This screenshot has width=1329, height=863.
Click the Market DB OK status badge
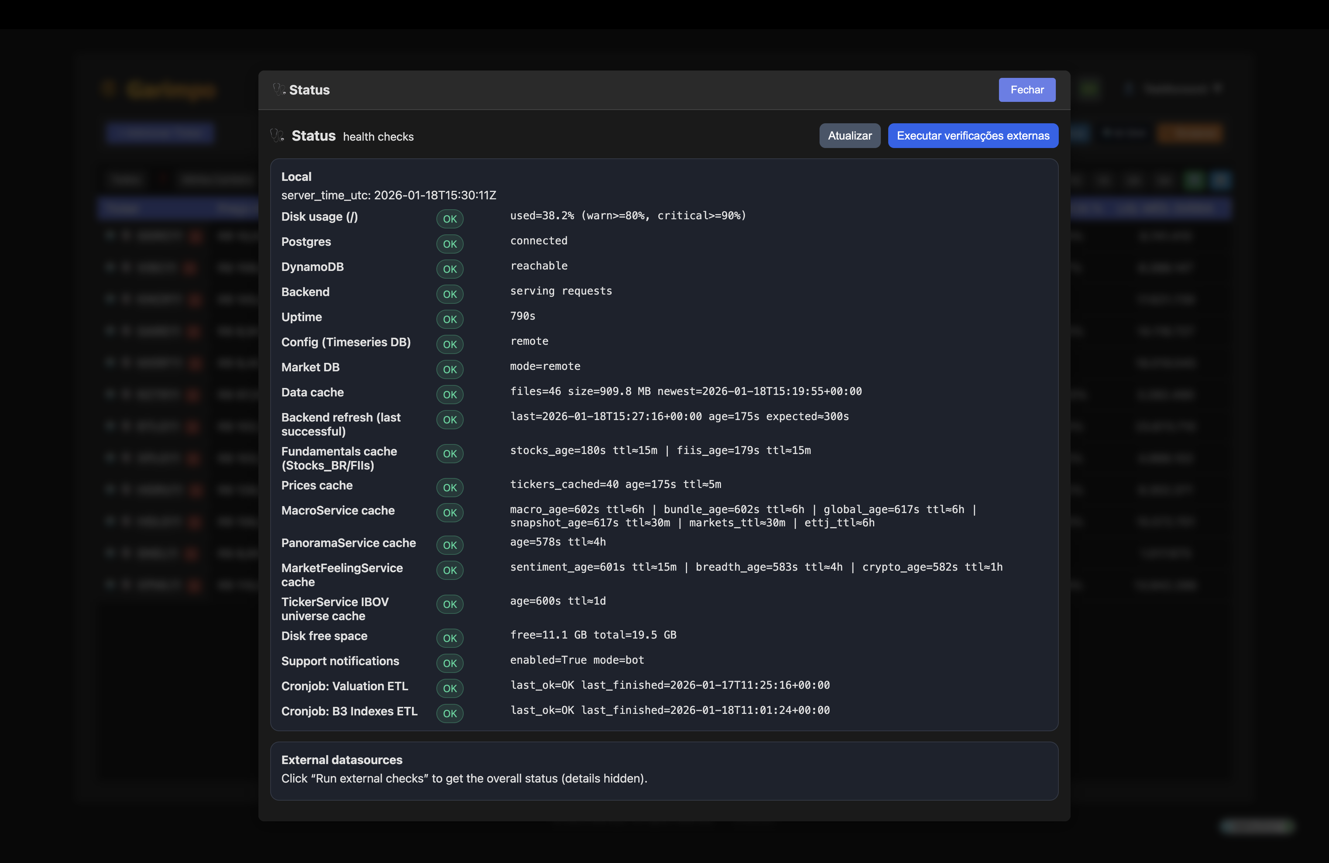[450, 369]
